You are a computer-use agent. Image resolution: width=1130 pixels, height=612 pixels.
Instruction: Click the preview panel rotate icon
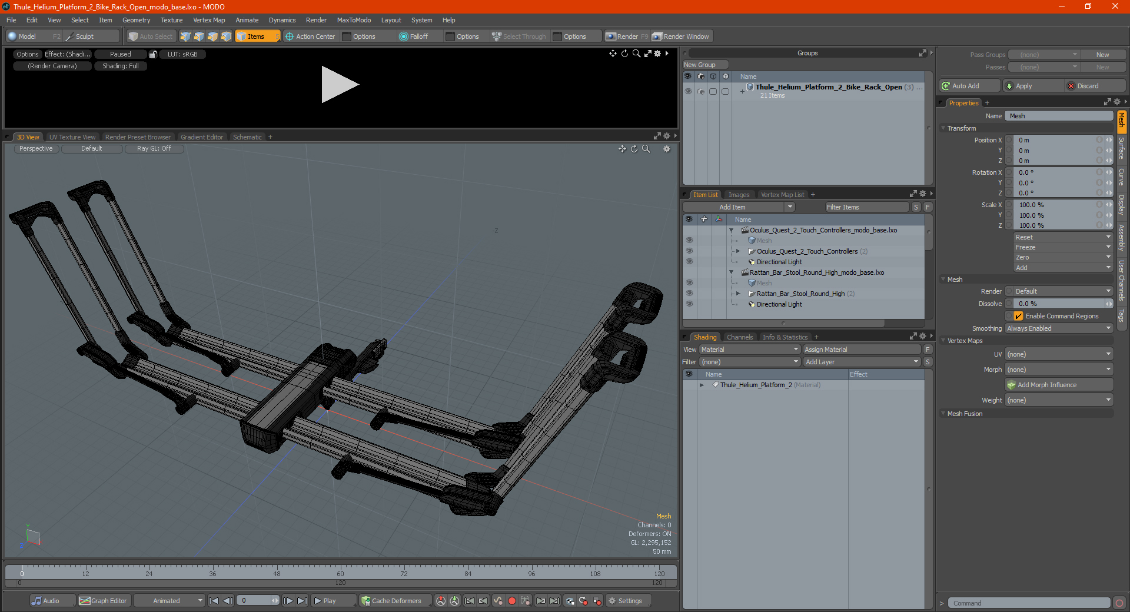624,54
